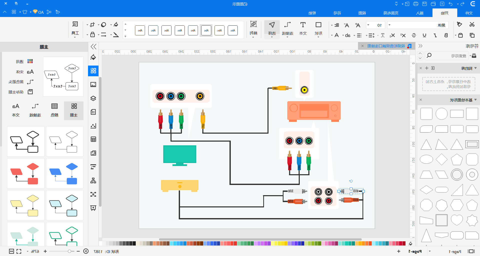This screenshot has height=256, width=480.
Task: Open the Table panel in vertical sidebar
Action: point(93,139)
